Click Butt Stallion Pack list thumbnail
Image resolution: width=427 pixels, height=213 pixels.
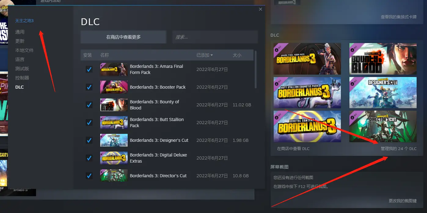114,123
